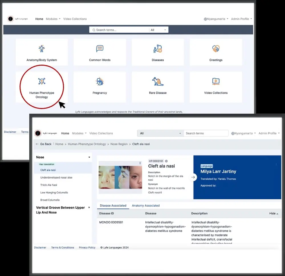The image size is (285, 276).
Task: Click the Lyfe Languages logo in back window
Action: pyautogui.click(x=18, y=19)
